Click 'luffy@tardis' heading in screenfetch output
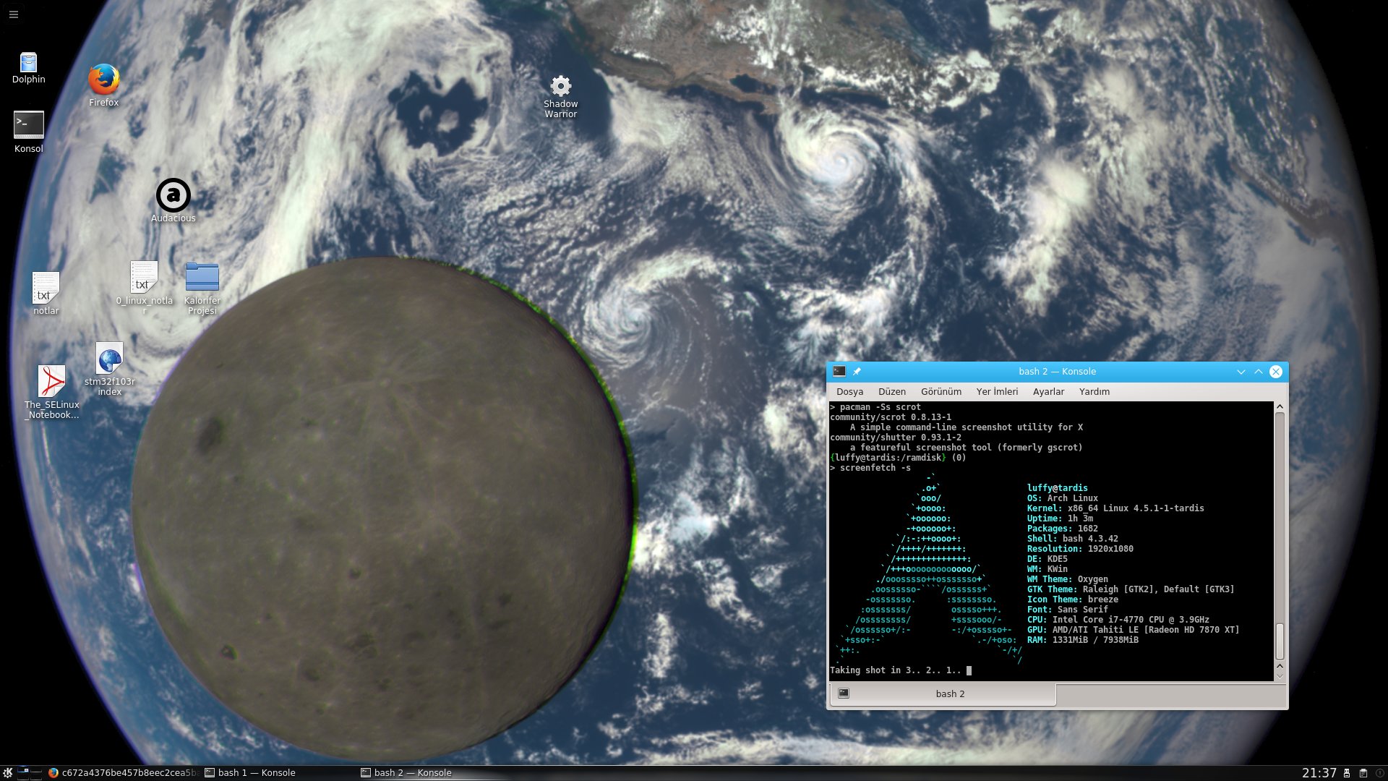Screen dimensions: 1388x781 click(x=1057, y=488)
